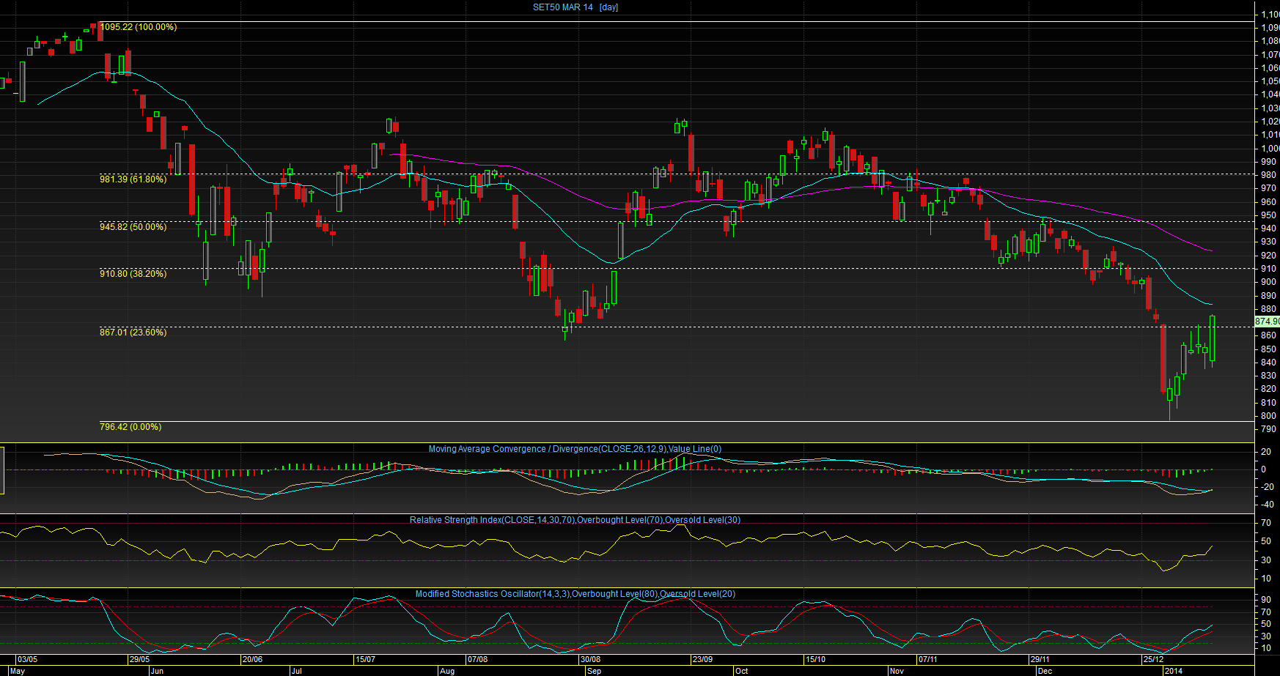Click the current price tag '874.90'
This screenshot has width=1280, height=676.
click(1268, 322)
